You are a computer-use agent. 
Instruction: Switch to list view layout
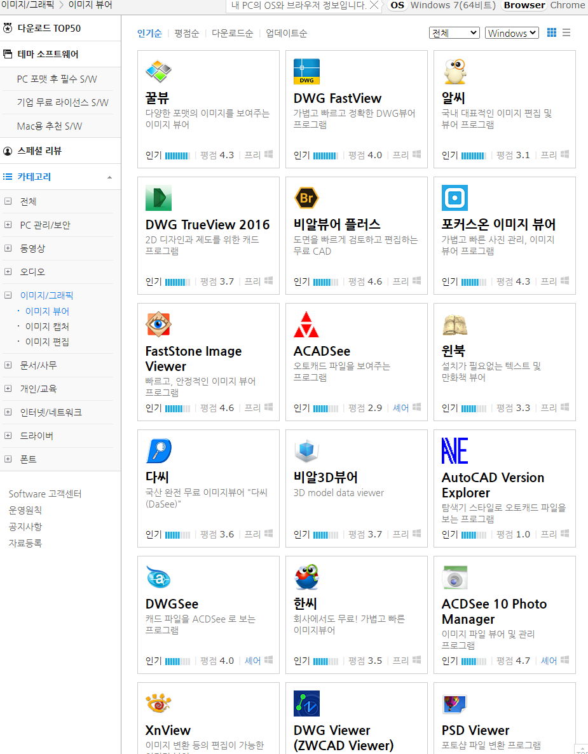tap(566, 32)
